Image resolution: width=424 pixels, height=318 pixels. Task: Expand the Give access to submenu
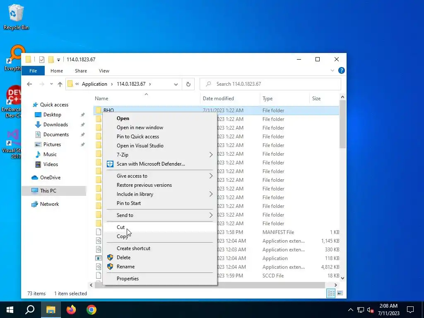pyautogui.click(x=159, y=176)
